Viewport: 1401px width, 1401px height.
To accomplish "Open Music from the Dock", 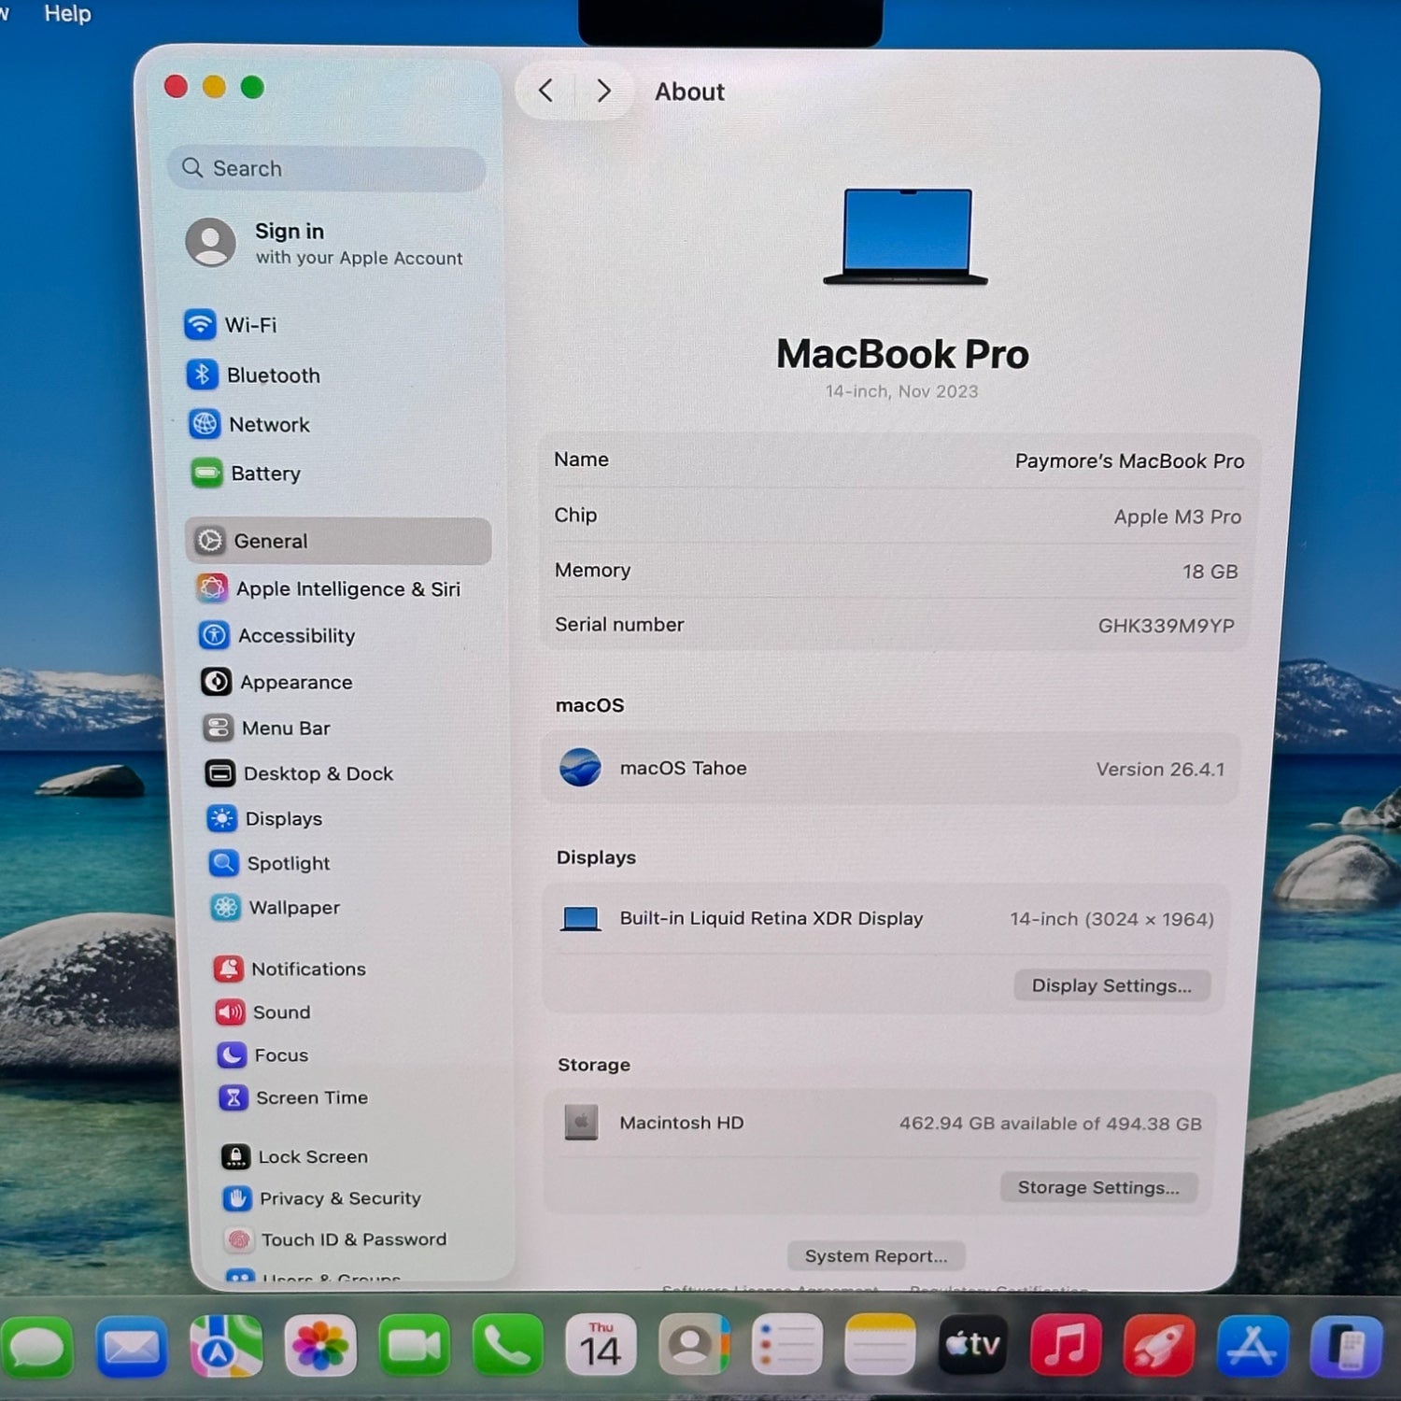I will [1065, 1346].
